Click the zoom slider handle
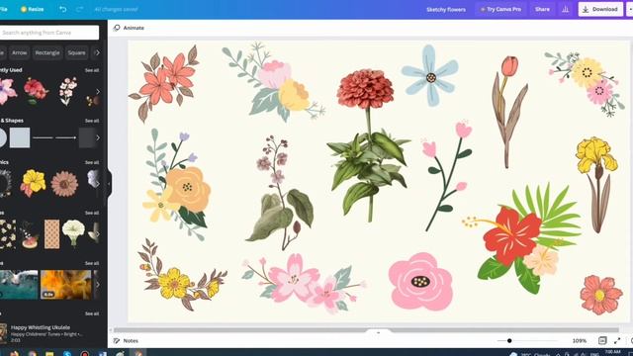 tap(509, 340)
